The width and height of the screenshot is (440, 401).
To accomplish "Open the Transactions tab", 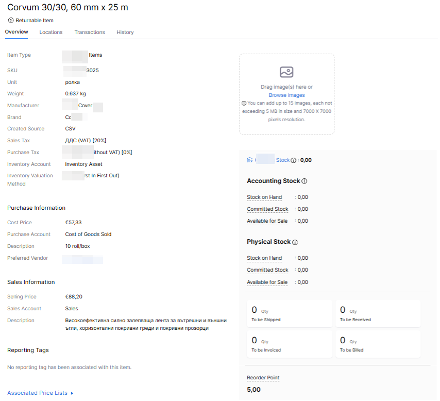I will coord(90,32).
